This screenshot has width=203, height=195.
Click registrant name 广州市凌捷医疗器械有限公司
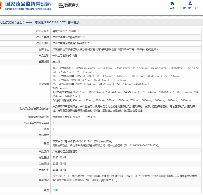69,37
